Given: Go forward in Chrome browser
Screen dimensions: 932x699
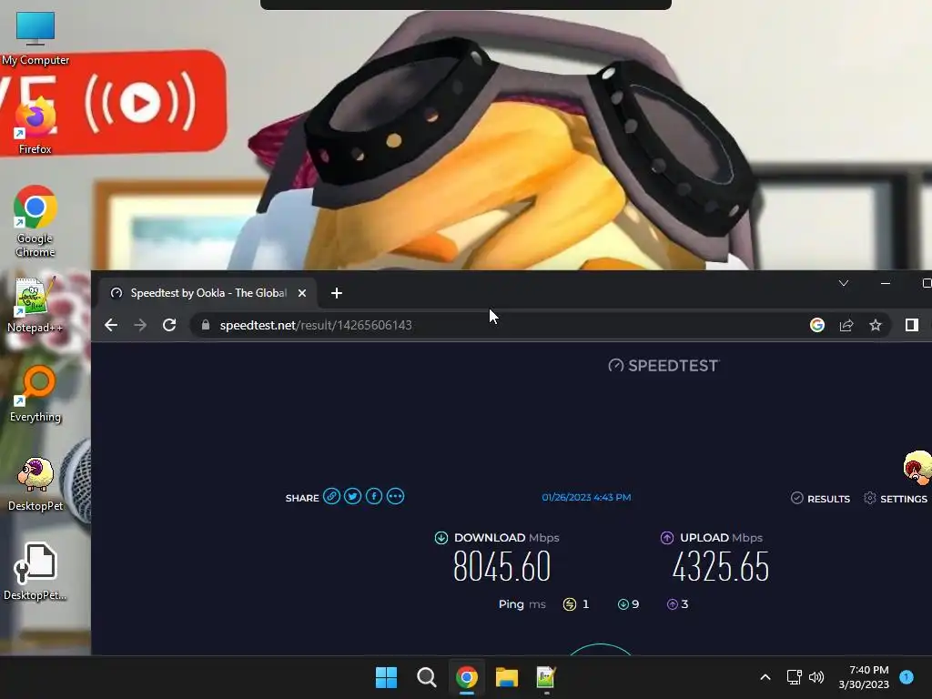Looking at the screenshot, I should [x=140, y=325].
